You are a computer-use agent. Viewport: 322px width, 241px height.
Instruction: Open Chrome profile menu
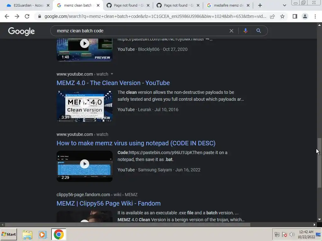(305, 16)
